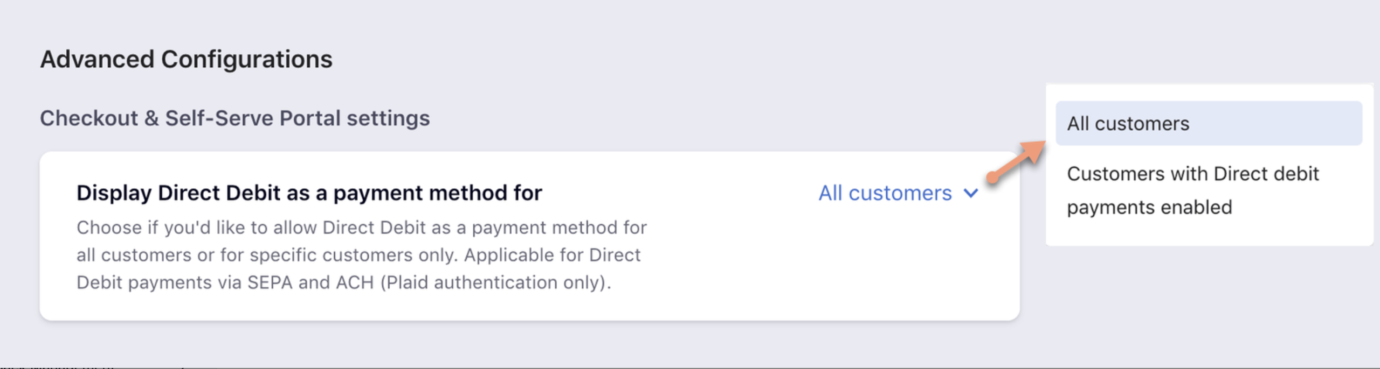The width and height of the screenshot is (1380, 369).
Task: Click the Advanced Configurations heading
Action: [187, 59]
